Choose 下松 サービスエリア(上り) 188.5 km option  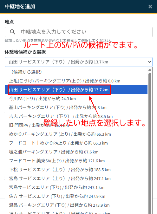point(76,170)
